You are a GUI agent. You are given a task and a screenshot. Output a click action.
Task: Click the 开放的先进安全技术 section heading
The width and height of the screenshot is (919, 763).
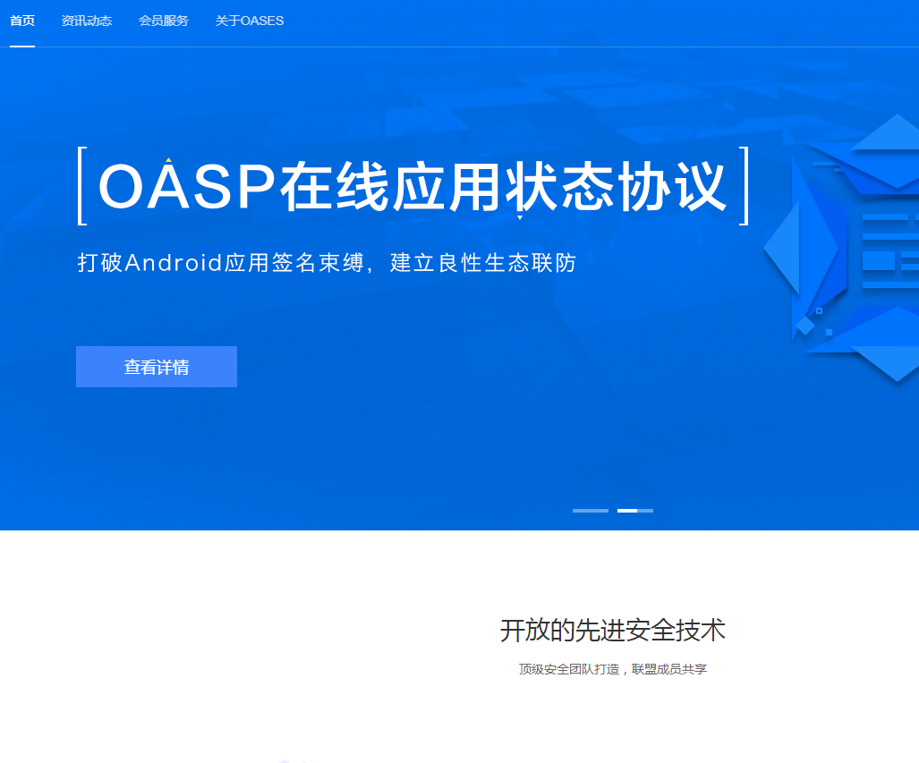(x=612, y=631)
